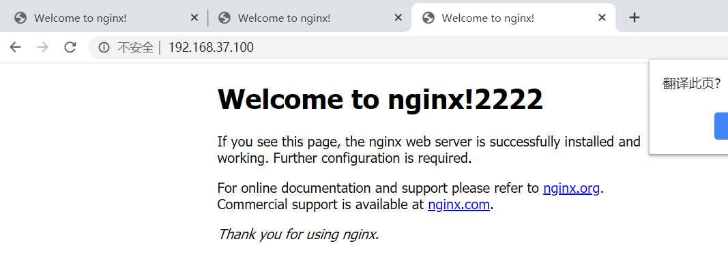Open a new tab with the plus button
This screenshot has width=728, height=263.
pos(635,18)
